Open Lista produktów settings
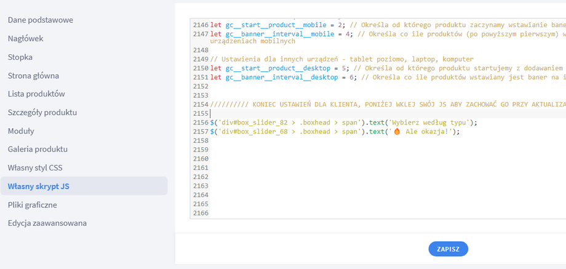 tap(36, 94)
